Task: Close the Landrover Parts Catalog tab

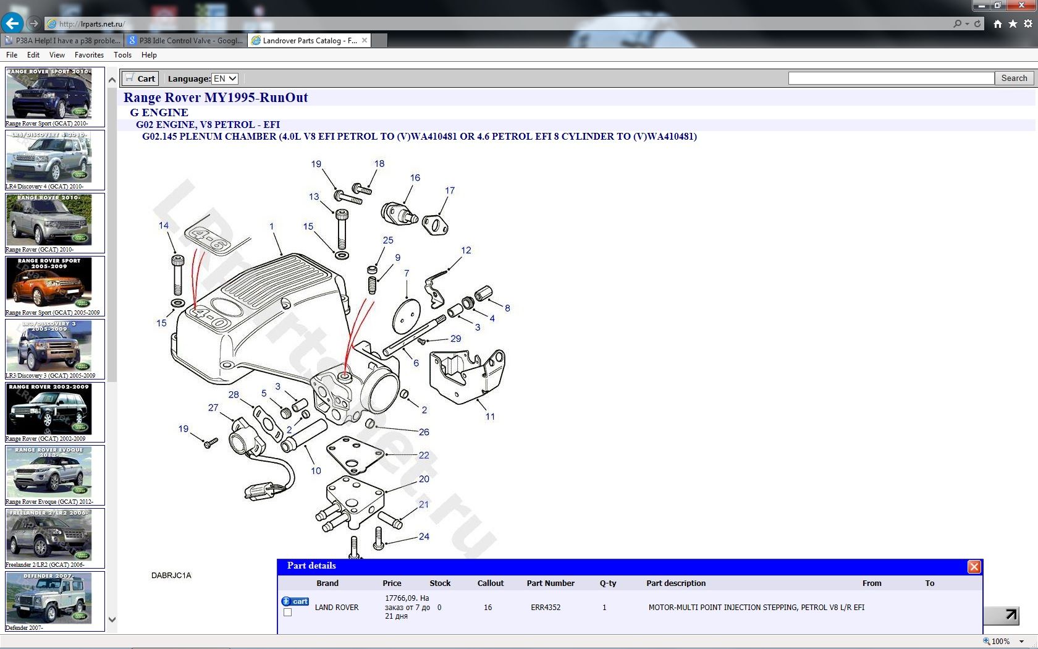Action: pyautogui.click(x=365, y=40)
